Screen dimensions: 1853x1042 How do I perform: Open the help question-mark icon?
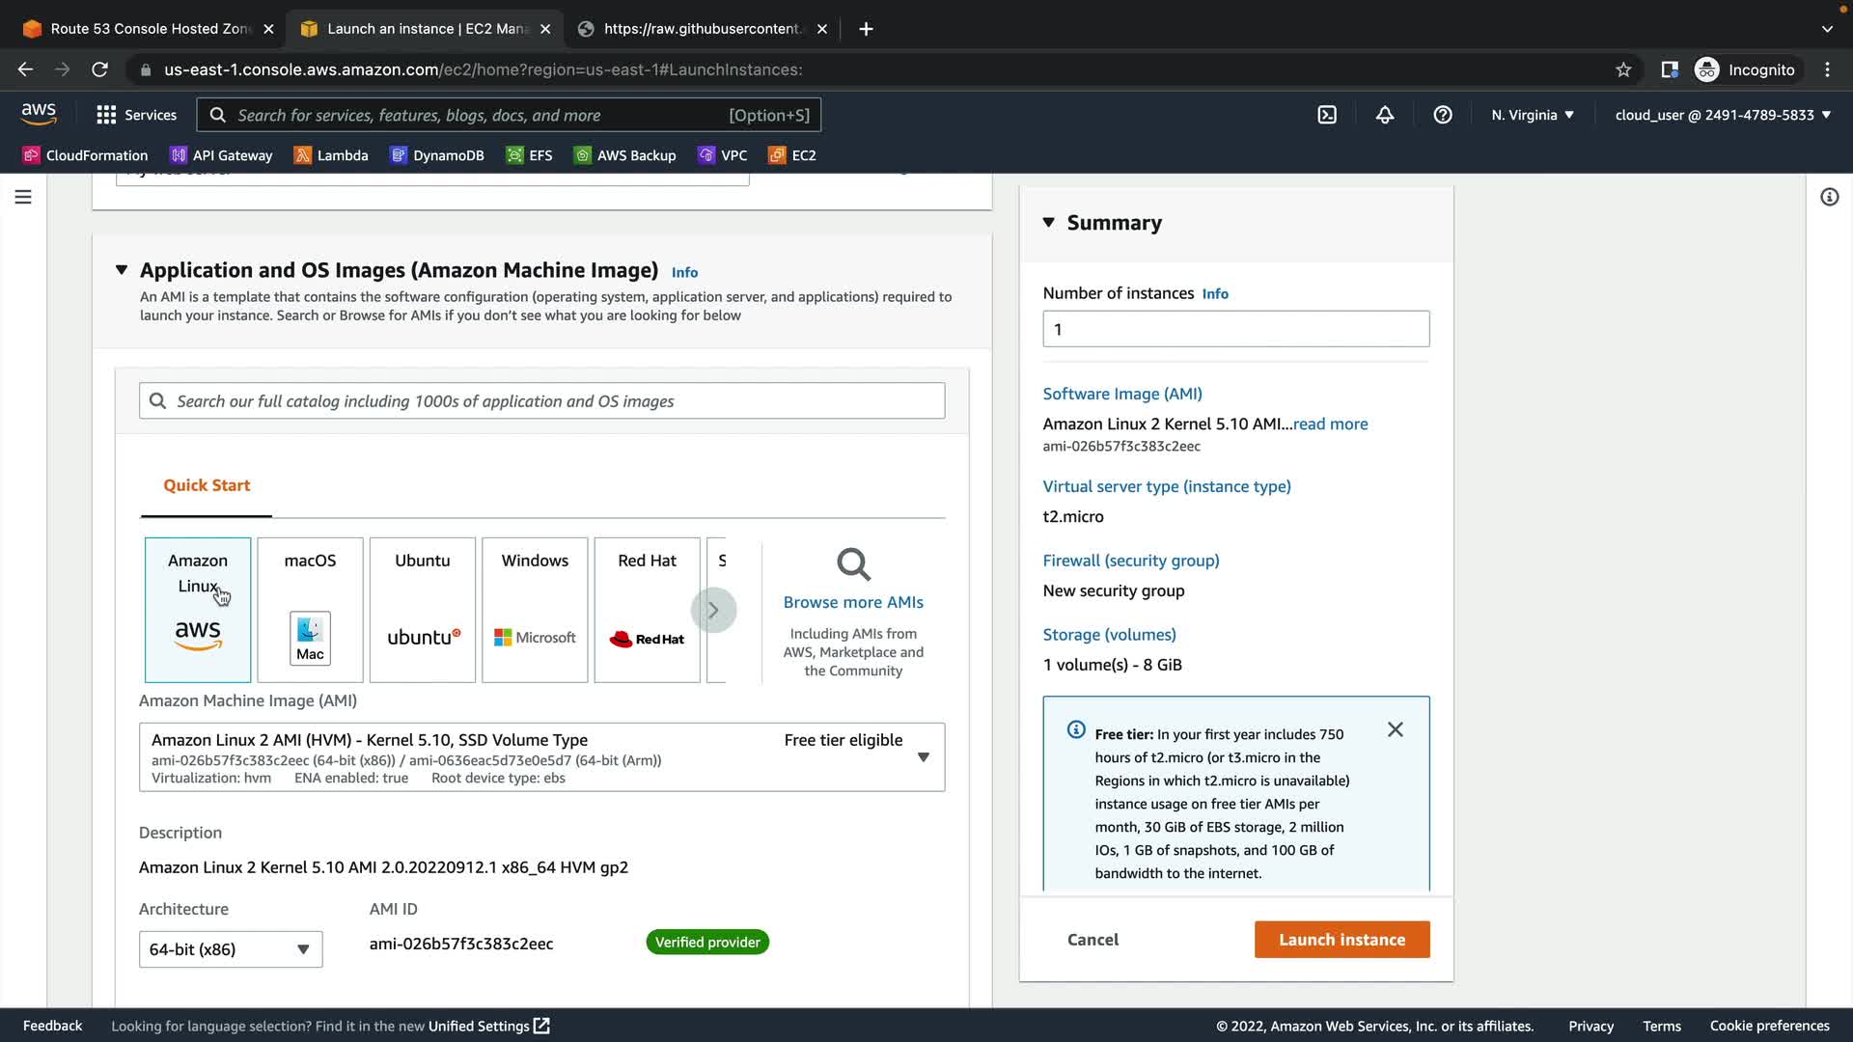coord(1443,115)
